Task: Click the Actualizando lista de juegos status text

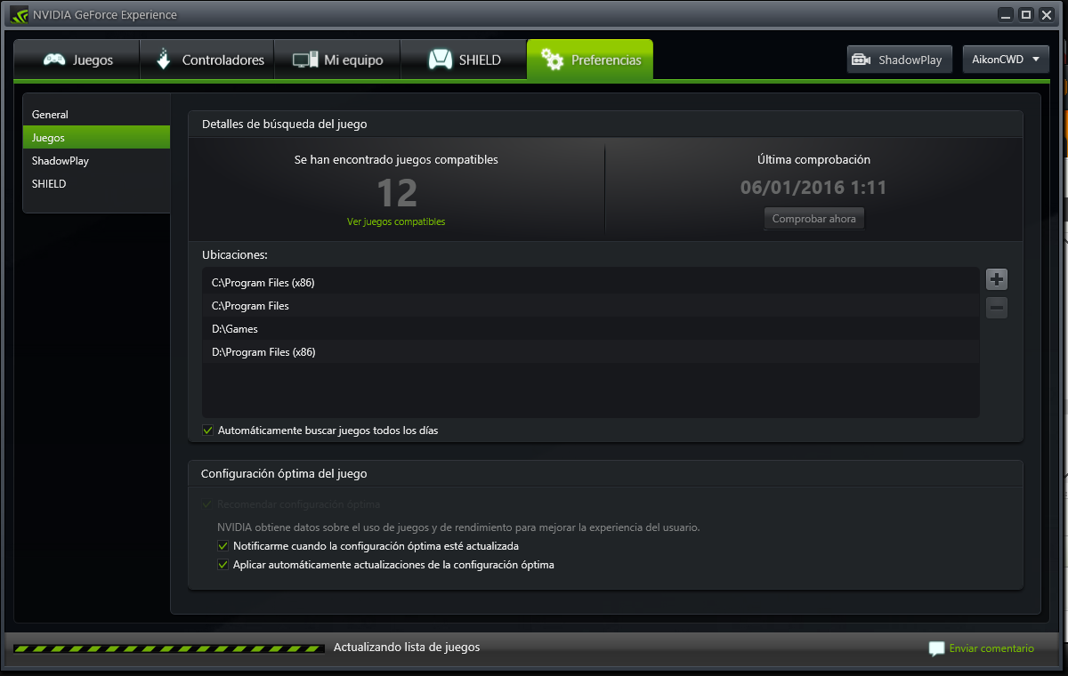Action: tap(407, 648)
